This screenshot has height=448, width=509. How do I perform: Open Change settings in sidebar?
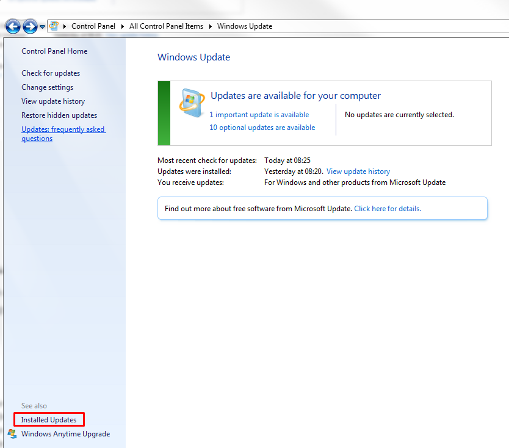[48, 87]
